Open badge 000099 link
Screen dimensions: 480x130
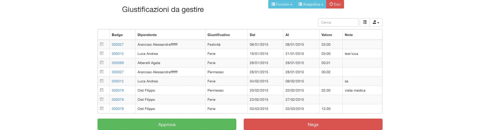118,63
